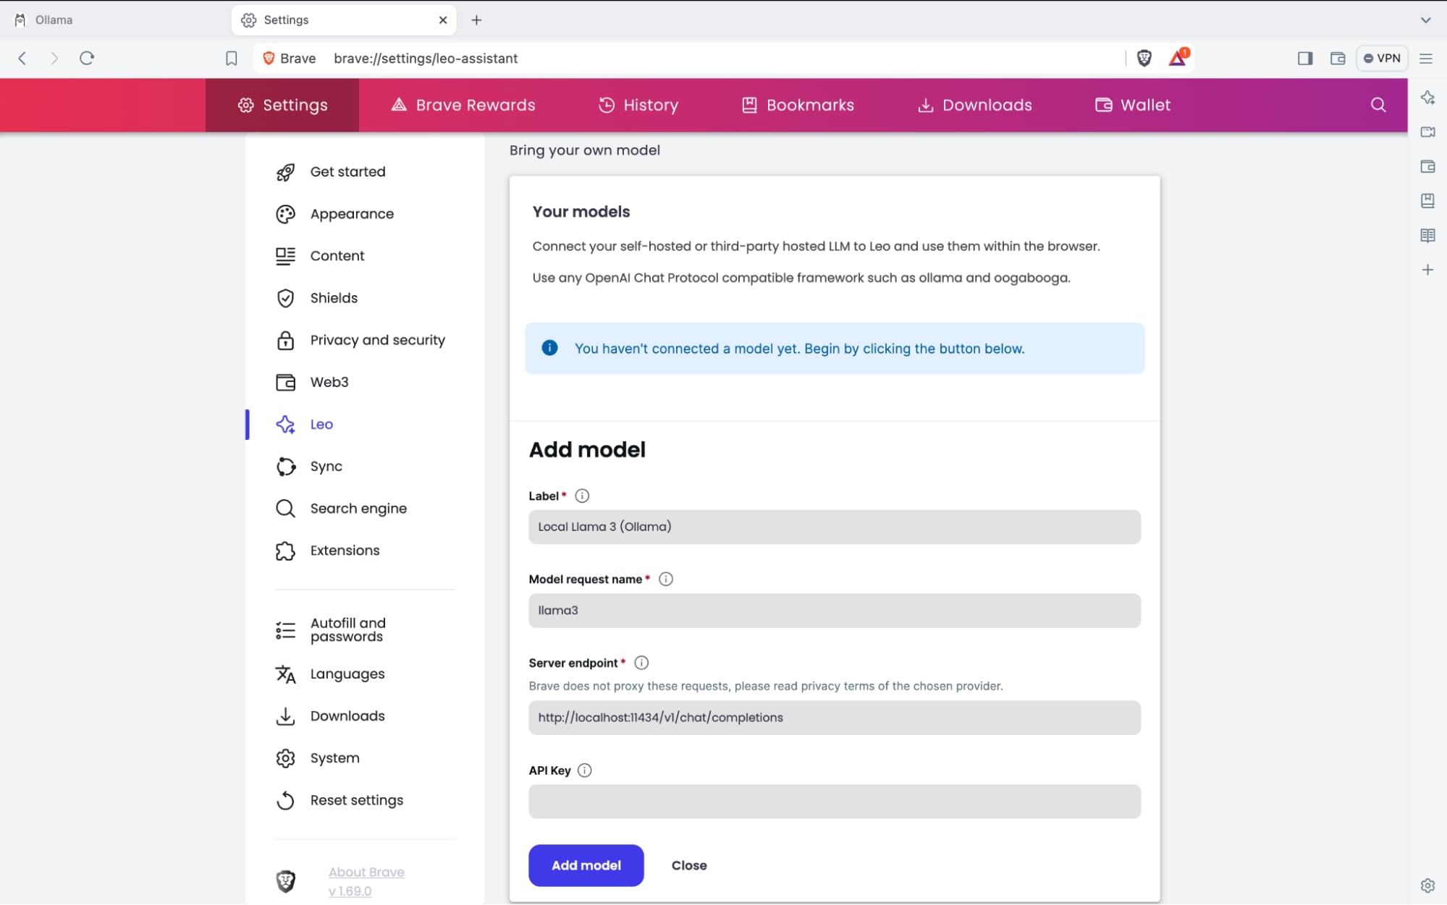Click the Brave Shields icon in address bar
Viewport: 1447px width, 905px height.
pos(1144,59)
